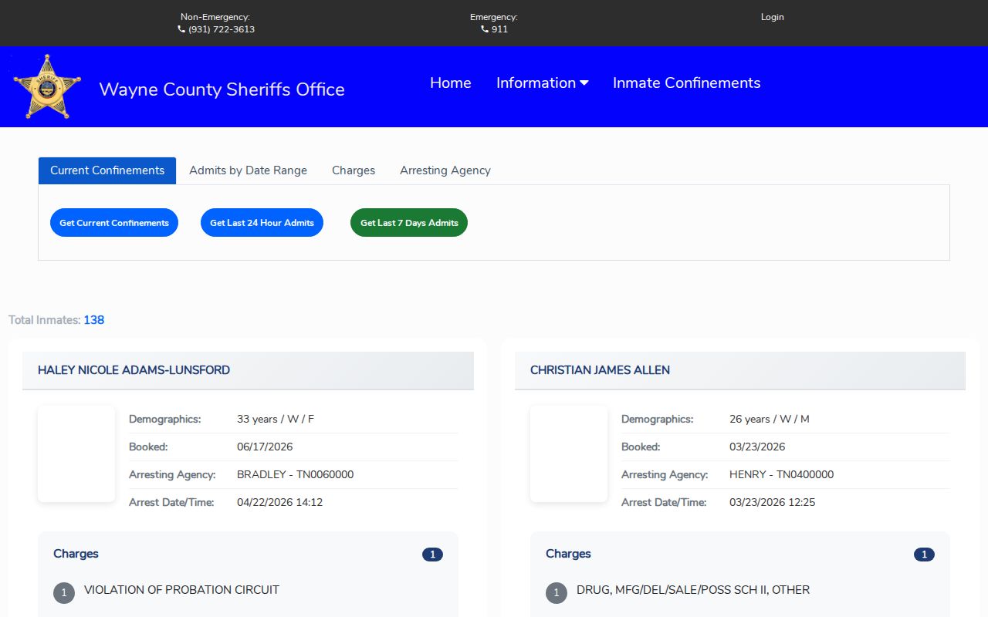Click number circle beside Violation of Probation Circuit
The height and width of the screenshot is (617, 988).
pos(64,593)
